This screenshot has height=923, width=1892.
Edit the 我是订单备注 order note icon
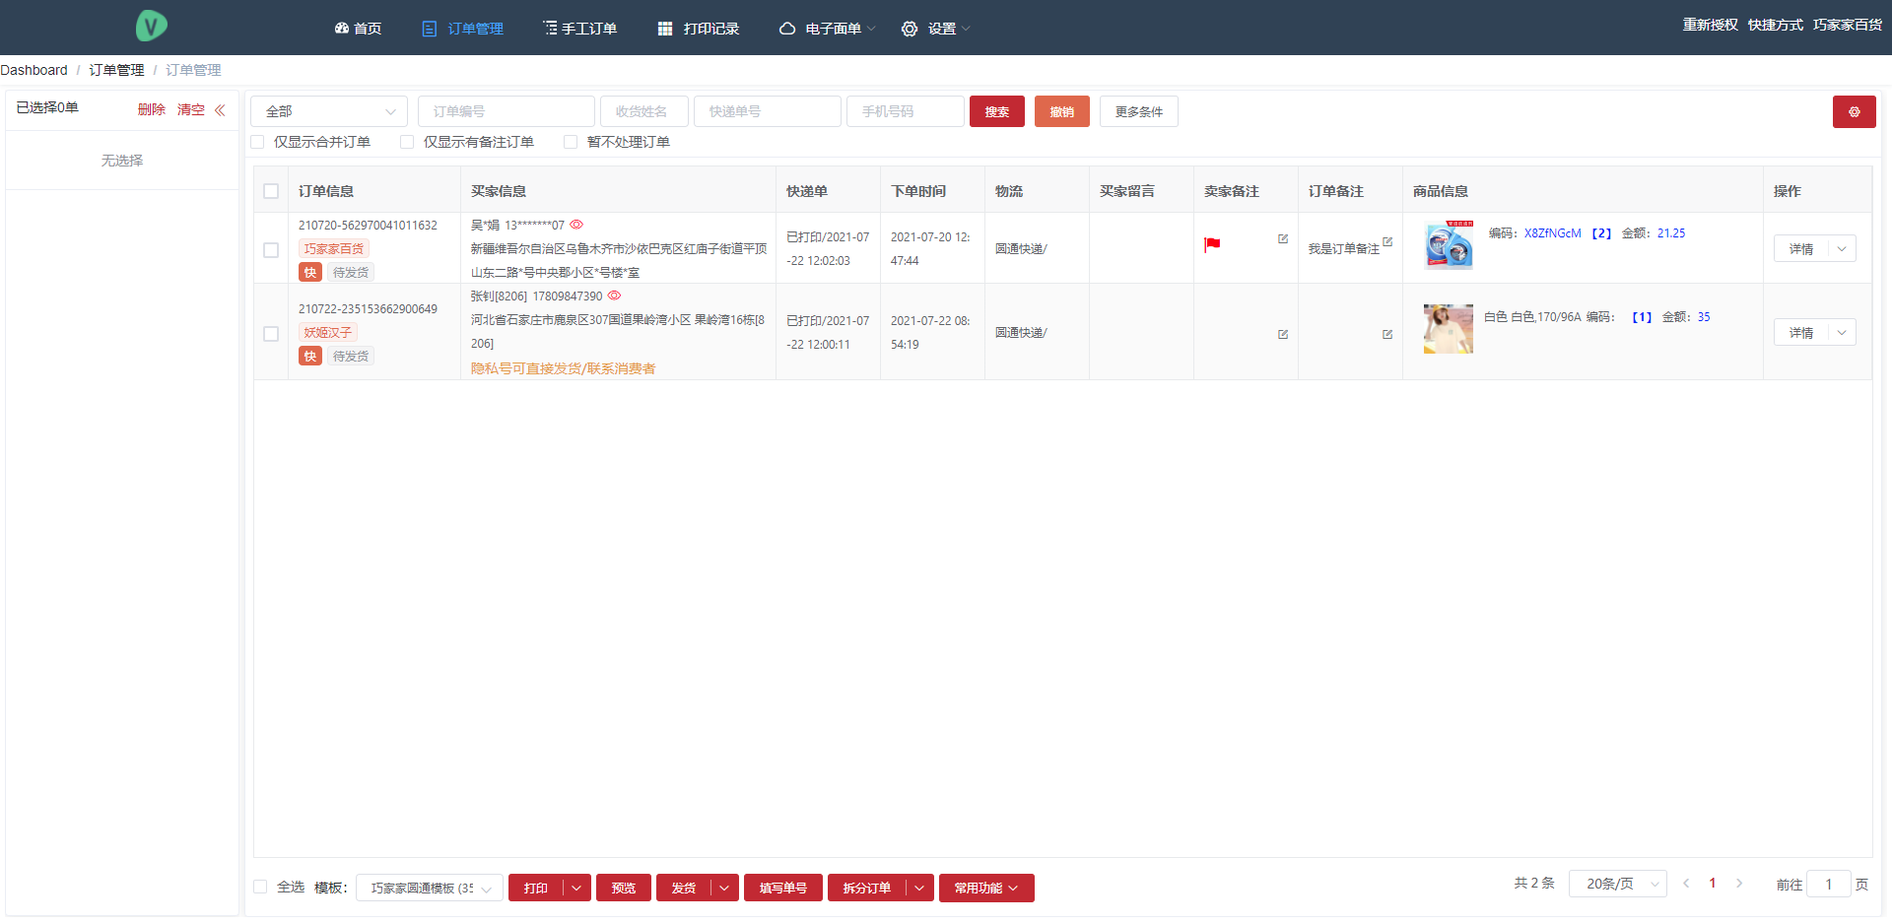pos(1387,241)
